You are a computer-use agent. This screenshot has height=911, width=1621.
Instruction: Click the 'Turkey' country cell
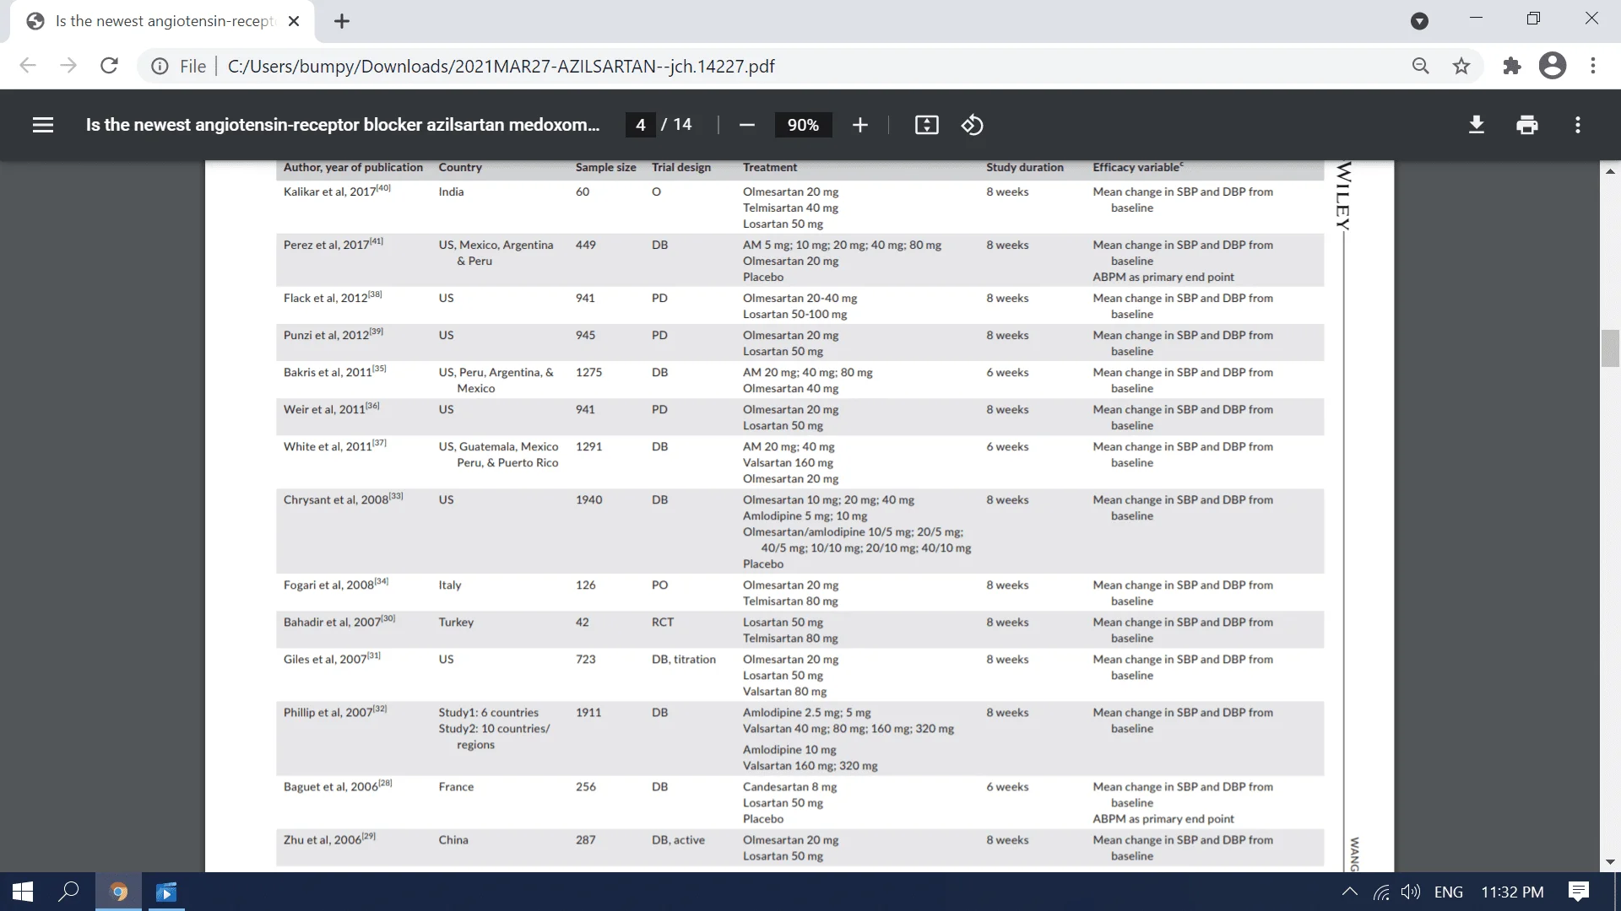tap(456, 622)
